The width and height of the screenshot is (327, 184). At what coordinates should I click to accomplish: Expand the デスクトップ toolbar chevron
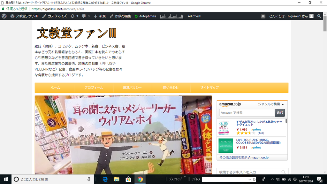(x=185, y=177)
